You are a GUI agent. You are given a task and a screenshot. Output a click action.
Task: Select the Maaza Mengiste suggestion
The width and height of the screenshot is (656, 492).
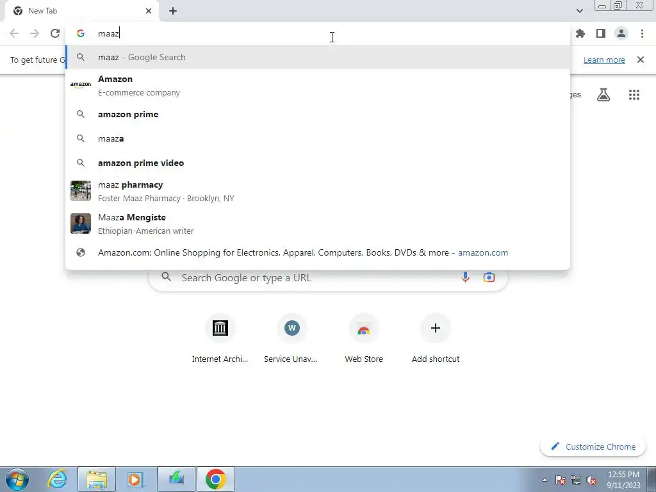[x=318, y=224]
